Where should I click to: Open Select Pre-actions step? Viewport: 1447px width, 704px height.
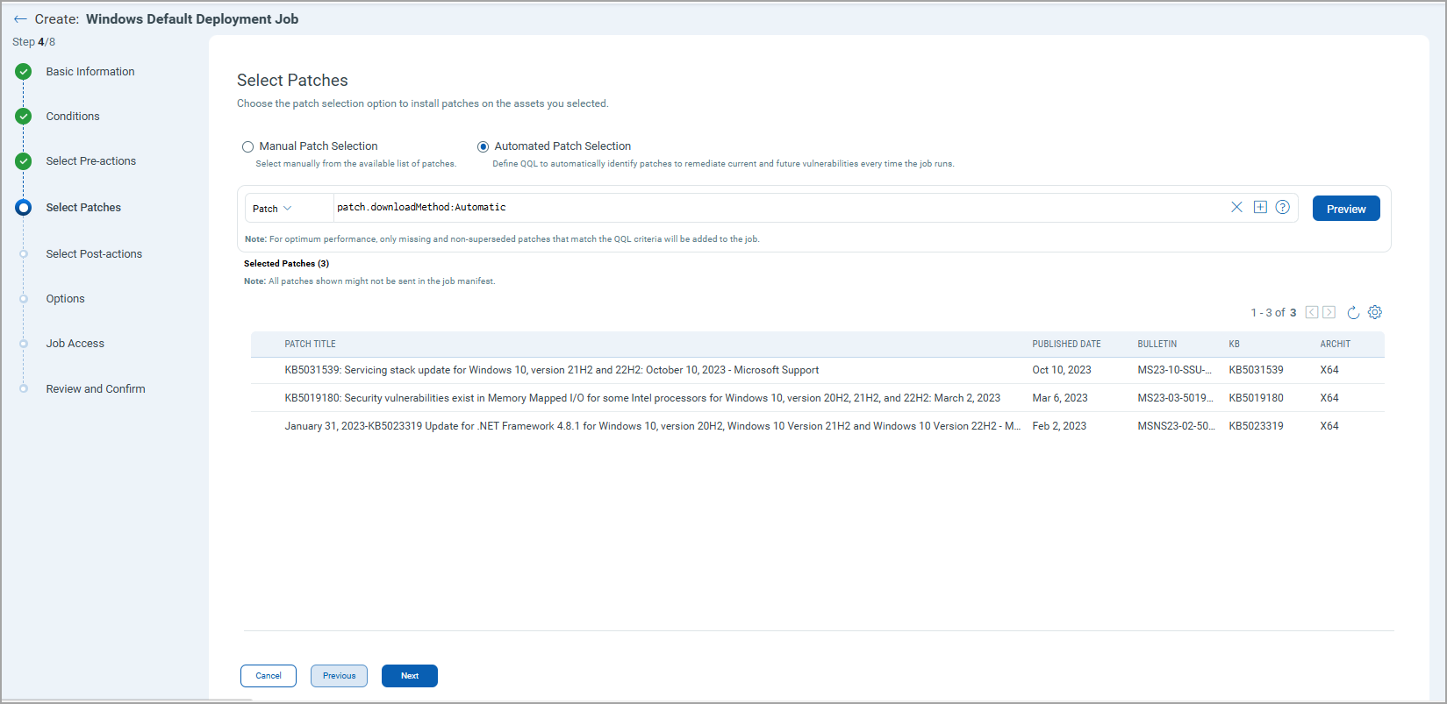click(91, 161)
